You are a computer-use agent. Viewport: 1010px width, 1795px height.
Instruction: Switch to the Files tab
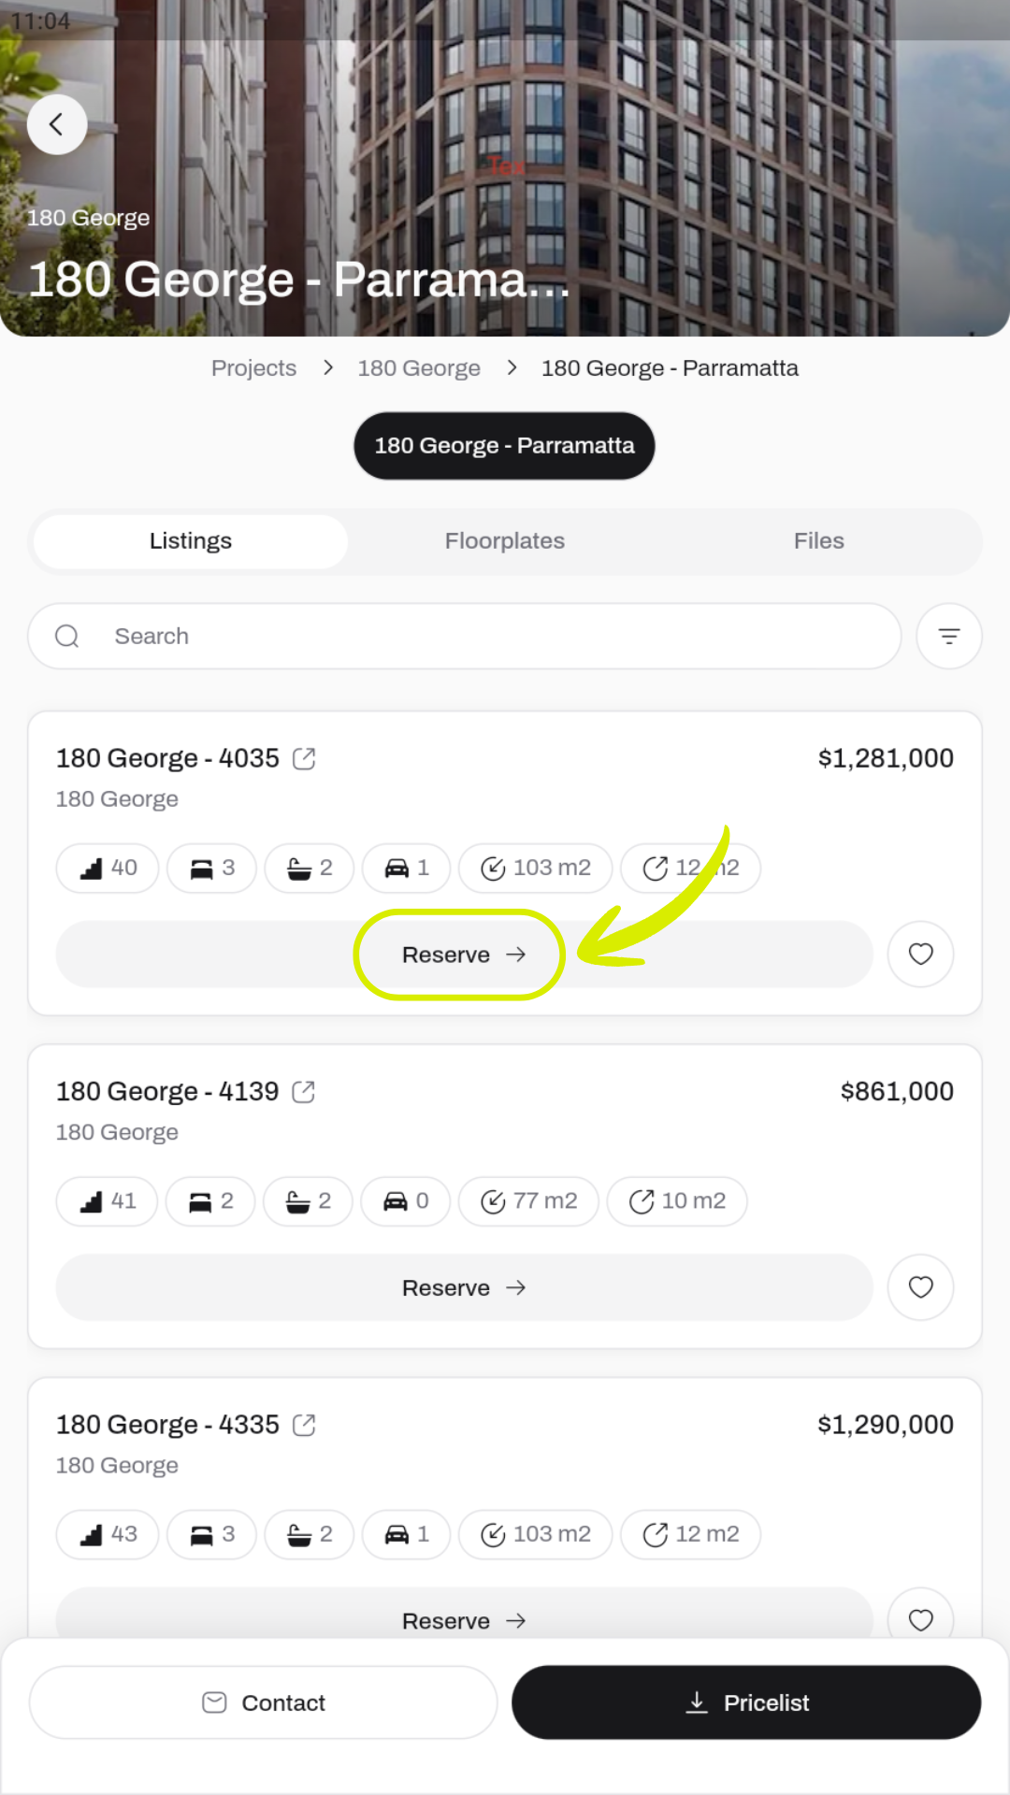coord(818,541)
